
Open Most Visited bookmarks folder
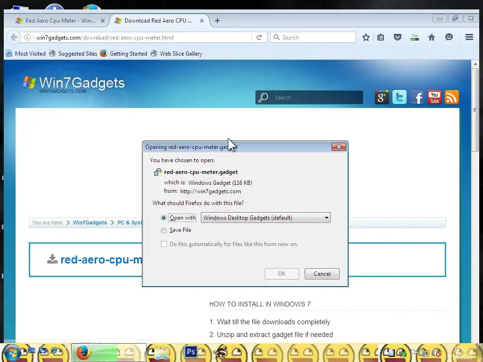26,54
